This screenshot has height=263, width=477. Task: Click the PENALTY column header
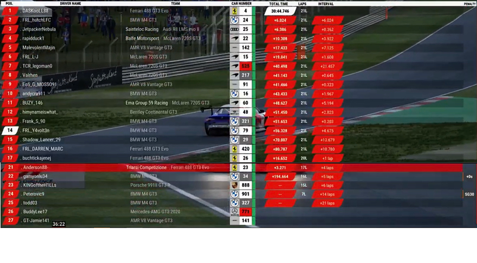470,4
